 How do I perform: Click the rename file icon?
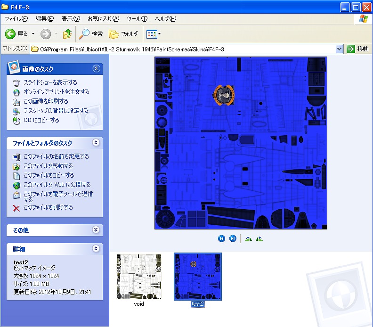click(x=16, y=157)
